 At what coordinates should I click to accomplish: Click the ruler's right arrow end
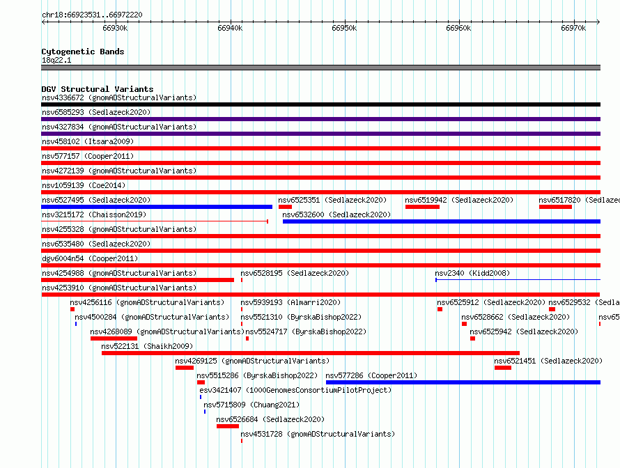pos(598,22)
